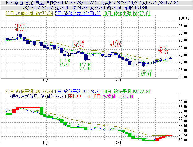The width and height of the screenshot is (193, 147).
Task: Click the 12/1 date label under lower chart
Action: (x=118, y=143)
